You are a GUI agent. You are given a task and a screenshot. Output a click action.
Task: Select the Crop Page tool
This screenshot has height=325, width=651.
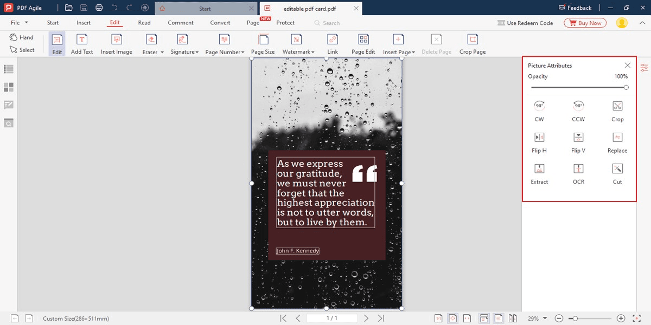pos(473,44)
